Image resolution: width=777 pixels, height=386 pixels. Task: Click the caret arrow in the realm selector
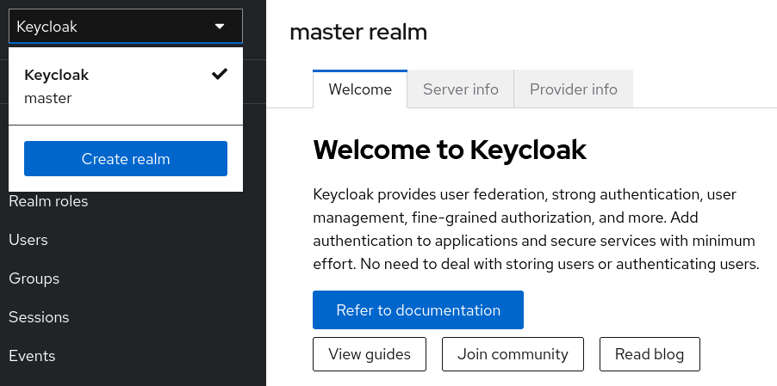click(x=220, y=26)
